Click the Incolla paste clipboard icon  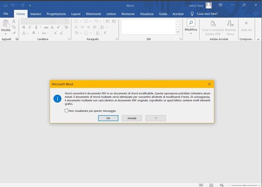(6, 23)
